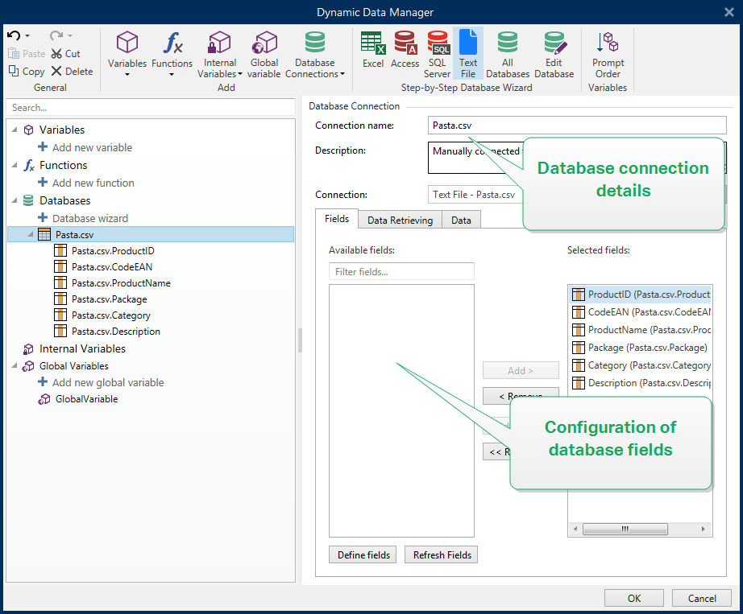This screenshot has height=614, width=743.
Task: Collapse the Databases tree node
Action: click(x=15, y=200)
